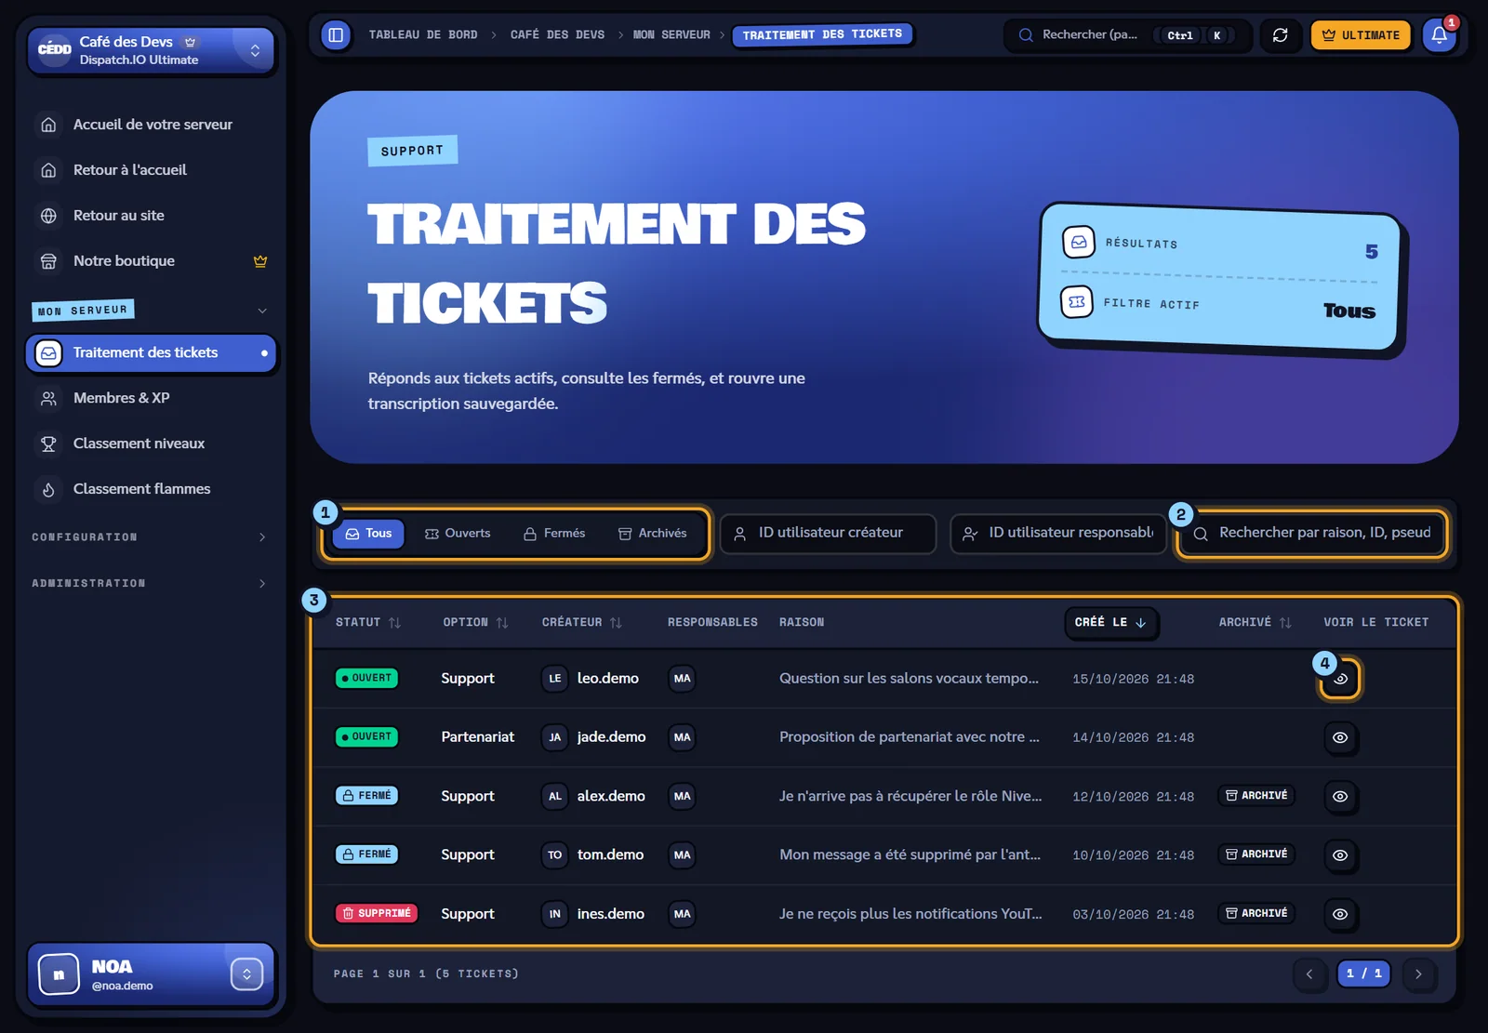Select the Archivés filter tab

tap(652, 534)
